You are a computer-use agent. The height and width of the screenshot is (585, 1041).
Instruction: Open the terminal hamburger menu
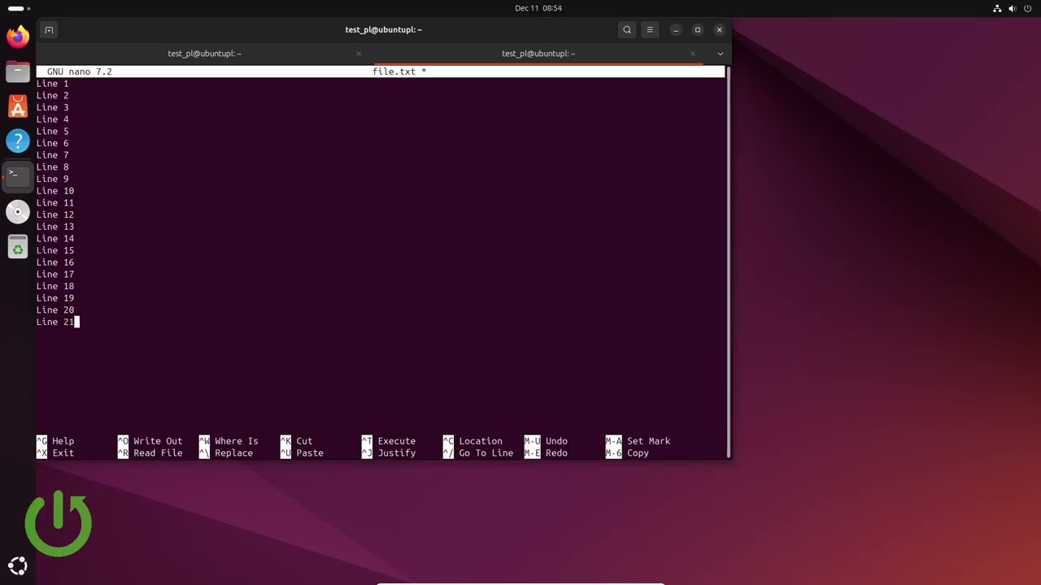click(650, 30)
